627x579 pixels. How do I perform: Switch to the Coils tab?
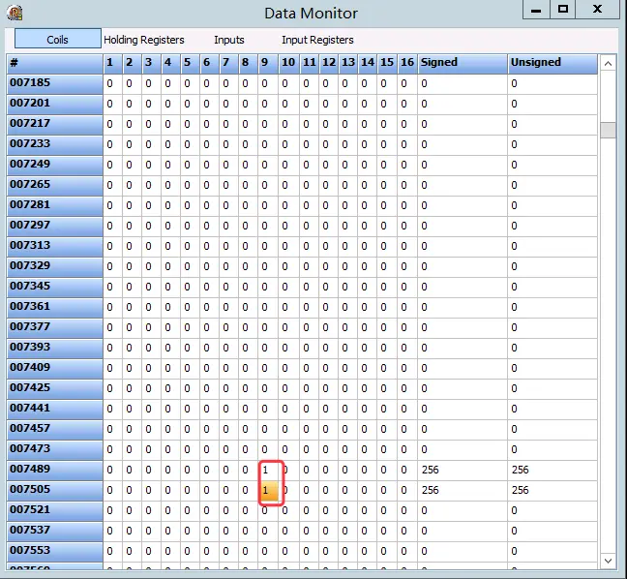tap(57, 40)
